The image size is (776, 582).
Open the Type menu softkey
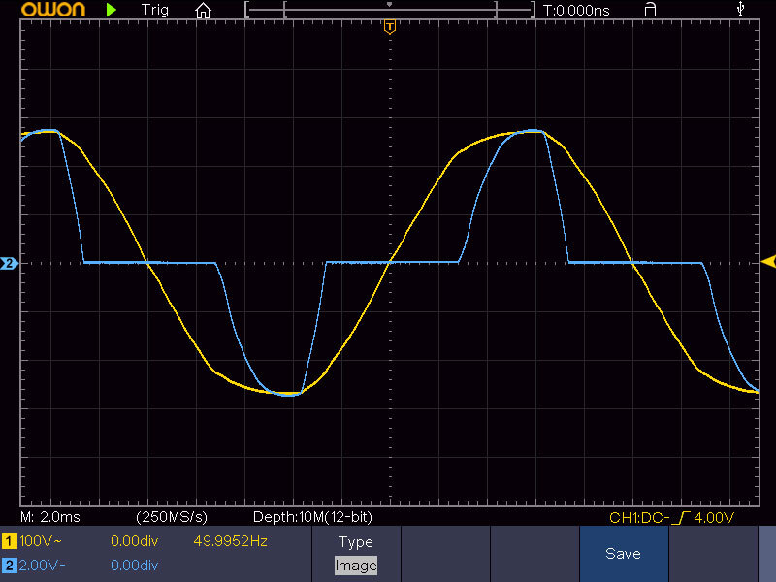pyautogui.click(x=355, y=542)
